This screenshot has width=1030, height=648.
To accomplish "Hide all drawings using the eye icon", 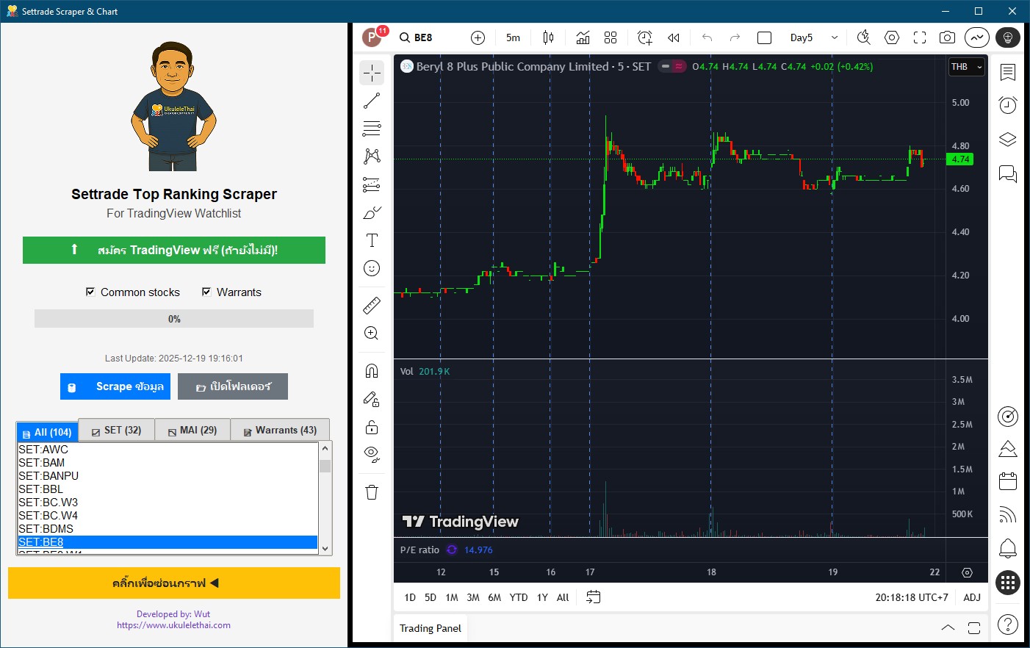I will [x=371, y=453].
